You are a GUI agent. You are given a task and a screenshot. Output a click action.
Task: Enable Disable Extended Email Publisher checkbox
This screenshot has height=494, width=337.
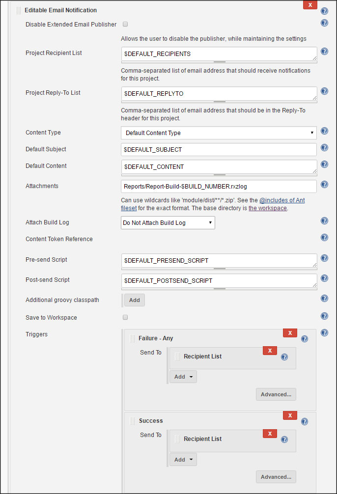click(125, 24)
